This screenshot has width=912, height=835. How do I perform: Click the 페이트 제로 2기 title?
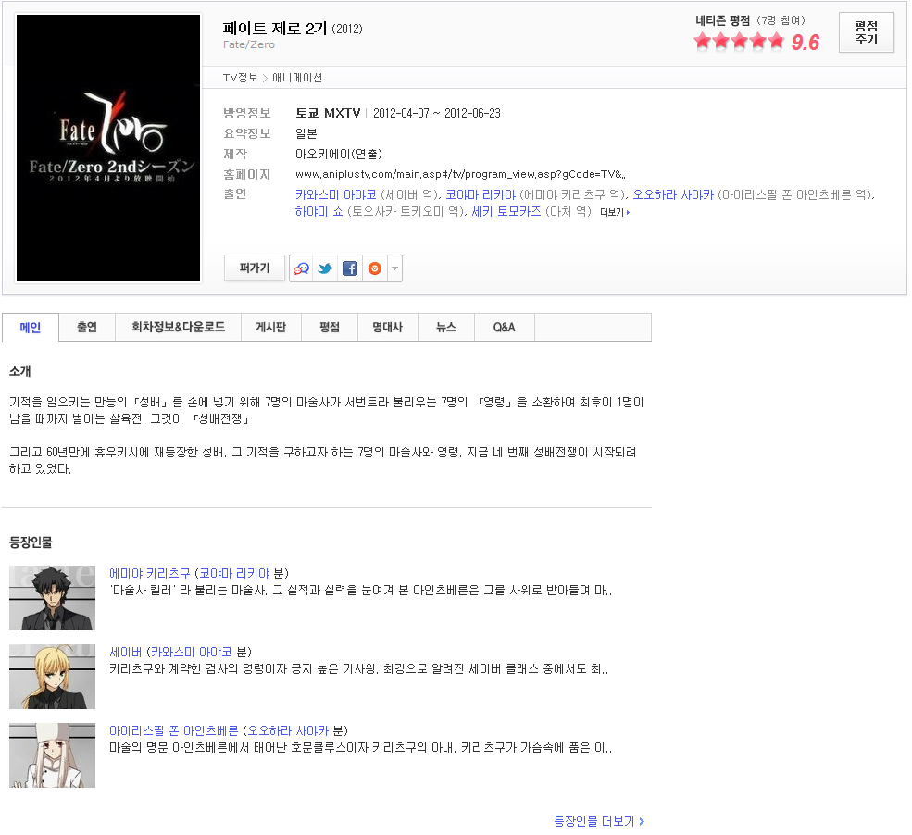275,29
